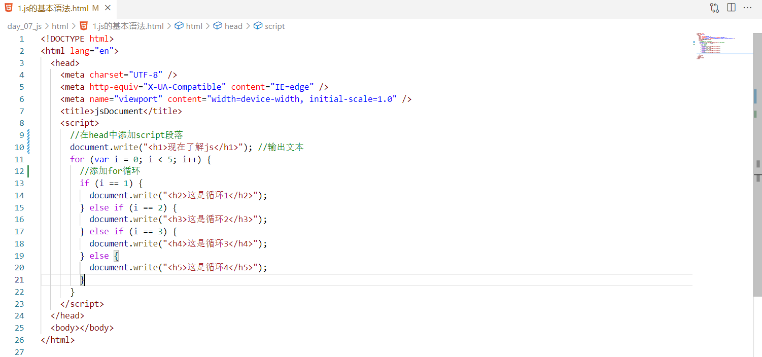Click jsDocument title text
Image resolution: width=762 pixels, height=357 pixels.
click(x=119, y=111)
